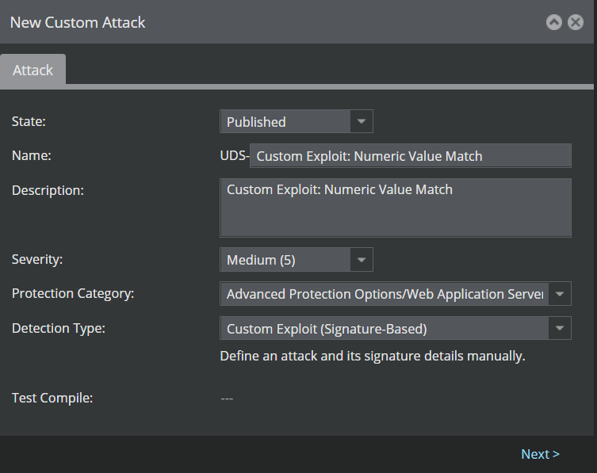Screen dimensions: 597x473
Task: Click the 'Define an attack and its signature' text
Action: [x=373, y=357]
